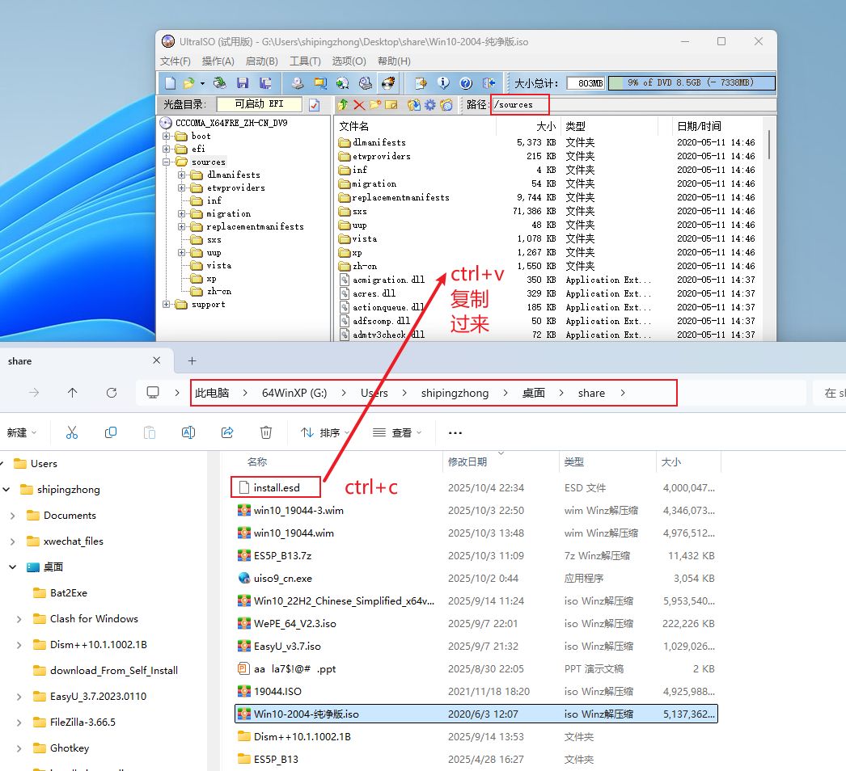This screenshot has height=771, width=846.
Task: Expand the Documents folder in sidebar
Action: point(13,516)
